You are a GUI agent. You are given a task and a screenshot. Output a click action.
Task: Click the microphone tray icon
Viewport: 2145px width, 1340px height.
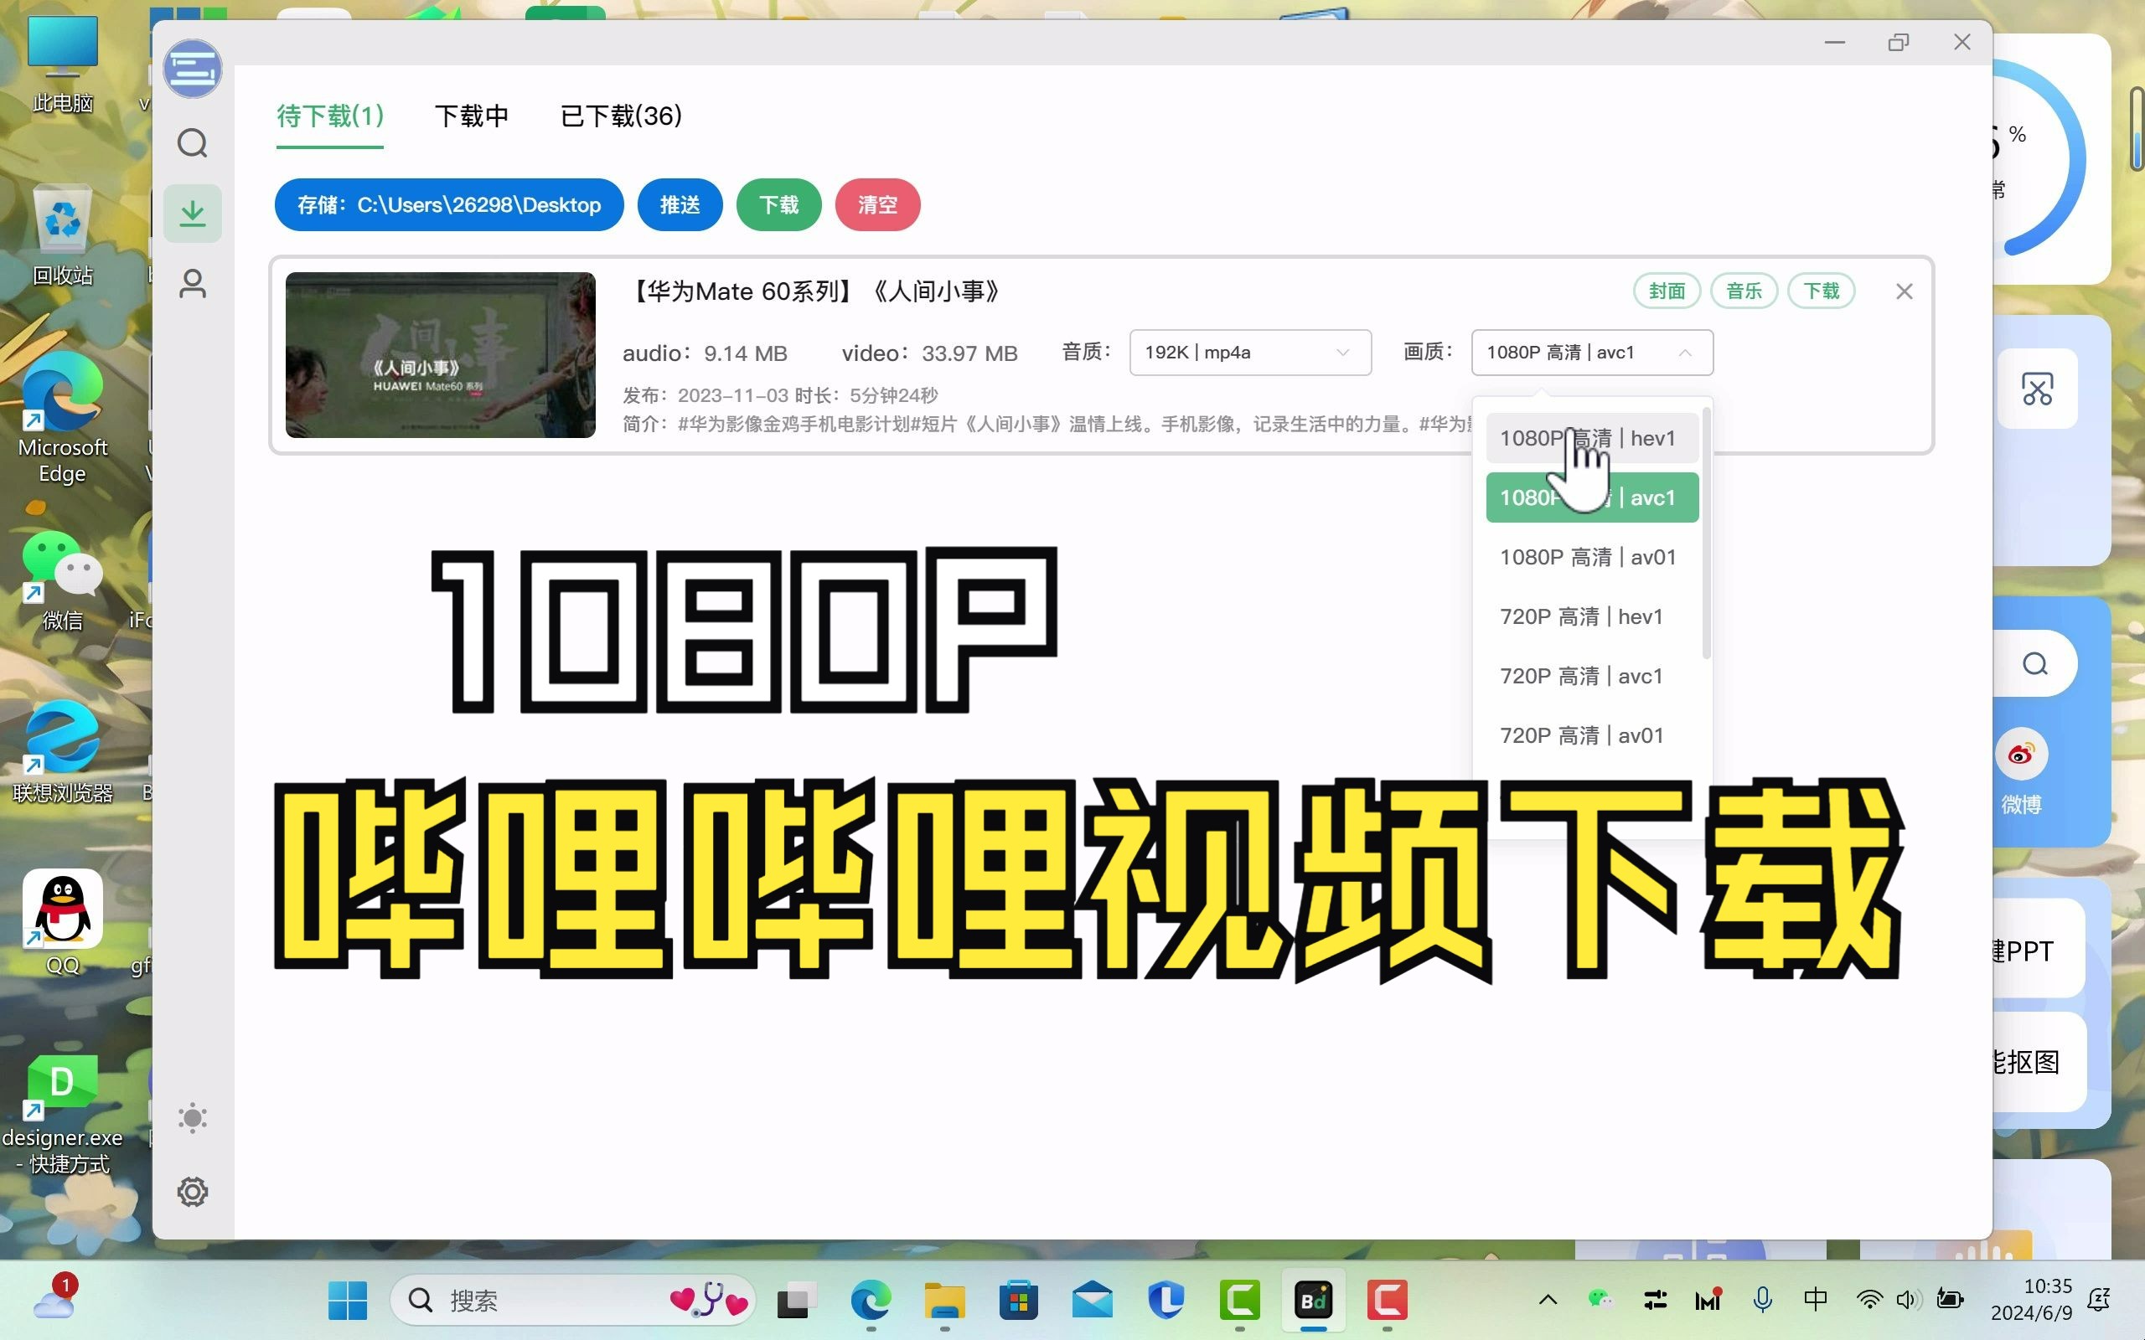(1762, 1300)
